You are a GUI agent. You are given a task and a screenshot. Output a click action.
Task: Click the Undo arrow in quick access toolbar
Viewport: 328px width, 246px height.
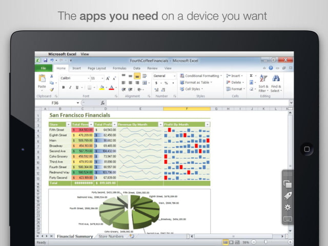click(x=52, y=60)
